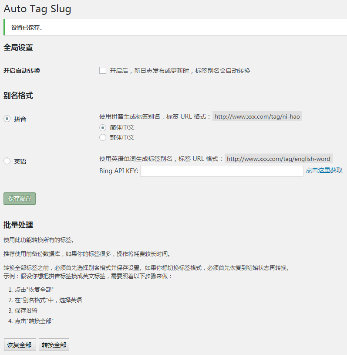347x355 pixels.
Task: Select the 英语 radio button
Action: [7, 161]
